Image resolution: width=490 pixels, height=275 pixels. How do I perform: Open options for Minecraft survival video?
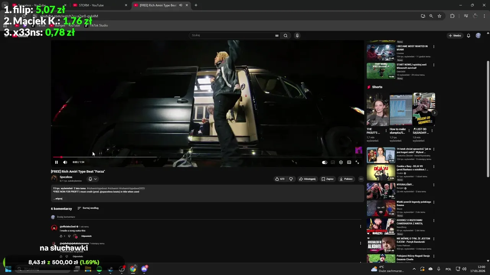434,65
